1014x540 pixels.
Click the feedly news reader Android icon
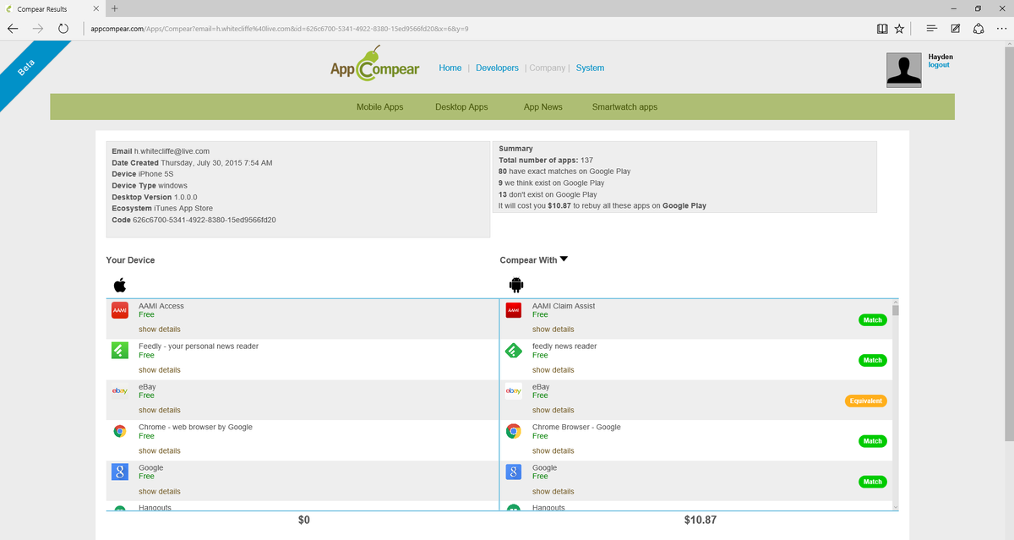[x=514, y=351]
